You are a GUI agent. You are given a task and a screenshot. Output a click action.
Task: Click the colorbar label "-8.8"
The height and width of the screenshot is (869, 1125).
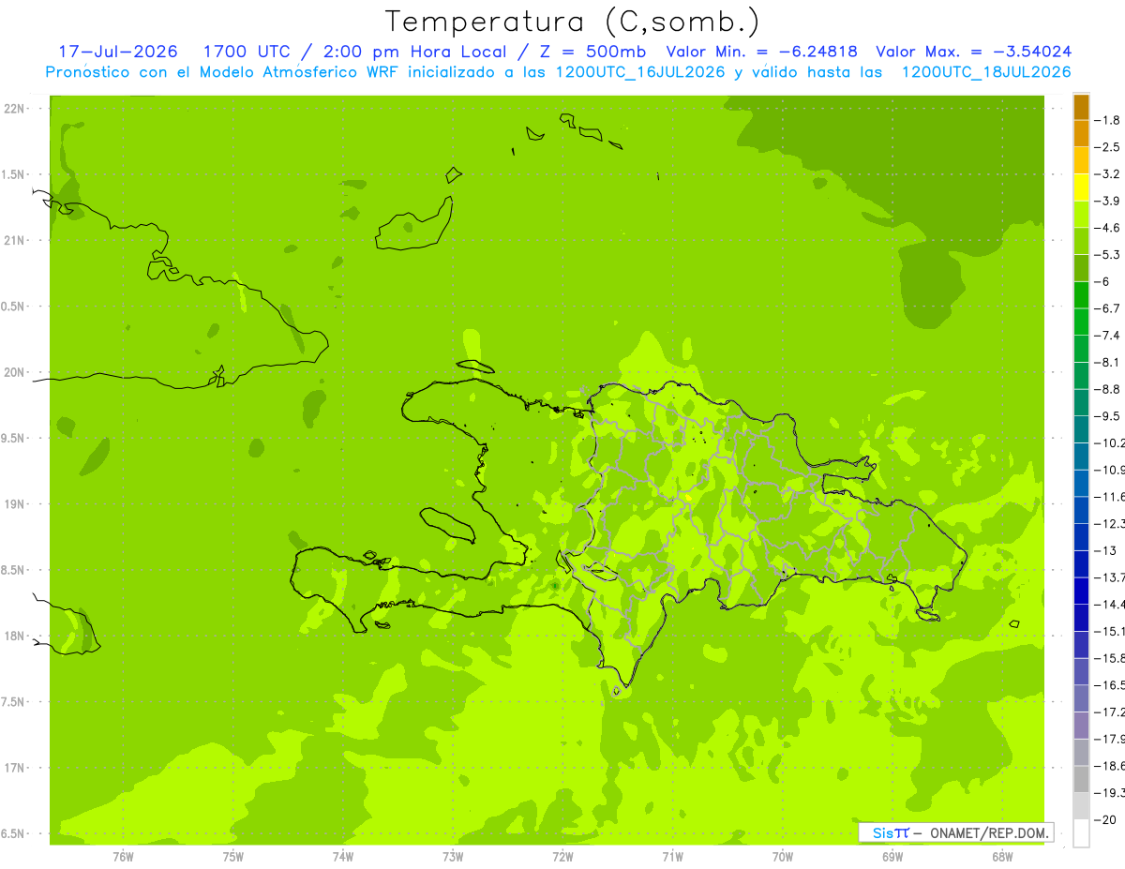pos(1108,389)
